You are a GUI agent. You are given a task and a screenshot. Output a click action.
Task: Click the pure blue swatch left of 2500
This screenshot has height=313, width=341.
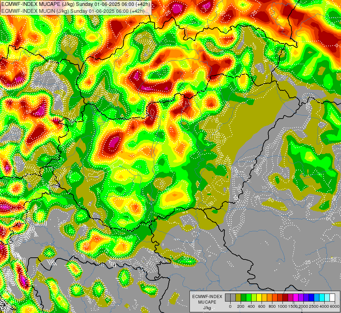click(x=312, y=298)
